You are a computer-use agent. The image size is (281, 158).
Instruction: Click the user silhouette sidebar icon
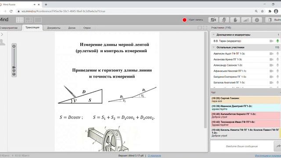click(x=2, y=43)
